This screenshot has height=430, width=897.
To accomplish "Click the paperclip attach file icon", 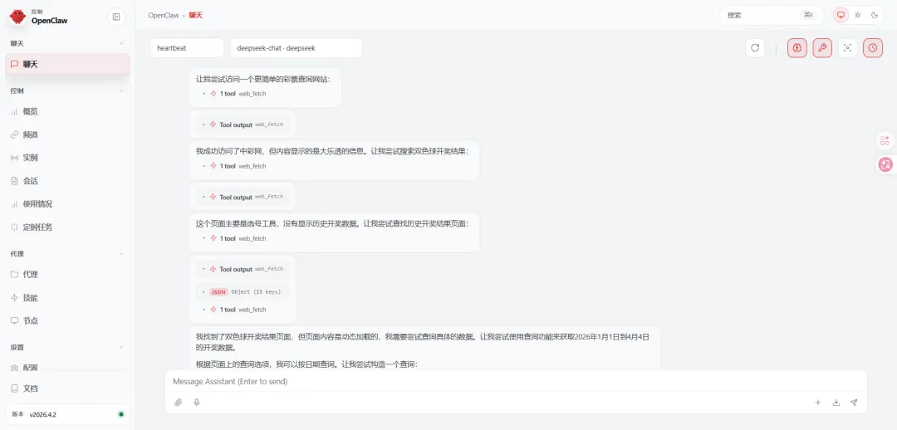I will (x=179, y=403).
